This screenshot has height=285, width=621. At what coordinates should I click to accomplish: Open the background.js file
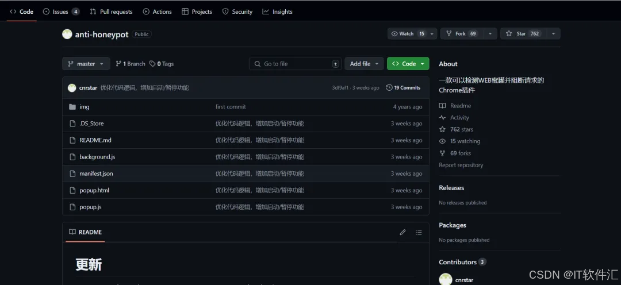click(x=97, y=157)
